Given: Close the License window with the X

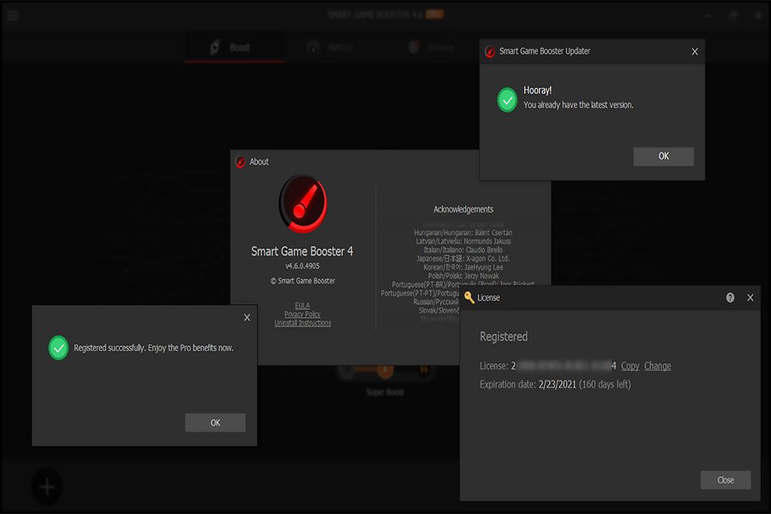Looking at the screenshot, I should click(x=750, y=297).
